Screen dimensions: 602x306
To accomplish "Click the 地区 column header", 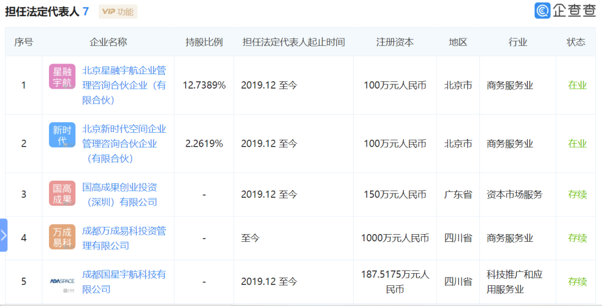I will (458, 42).
